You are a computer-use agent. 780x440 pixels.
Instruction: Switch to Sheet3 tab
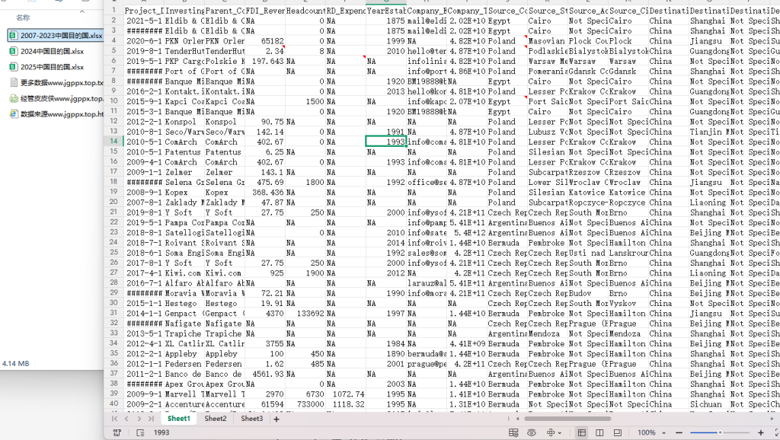(x=251, y=419)
